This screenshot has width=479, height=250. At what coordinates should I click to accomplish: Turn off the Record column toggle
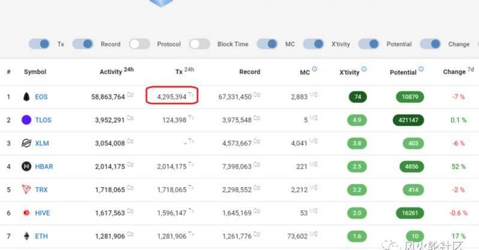tap(83, 44)
